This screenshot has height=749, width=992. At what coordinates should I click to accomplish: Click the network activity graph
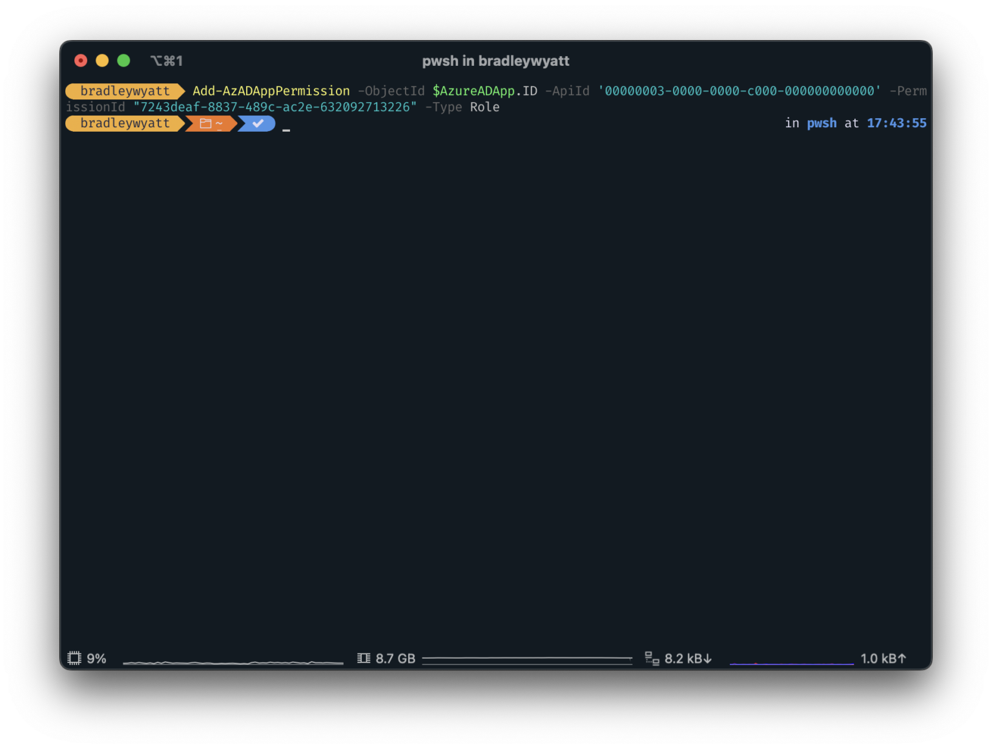792,662
